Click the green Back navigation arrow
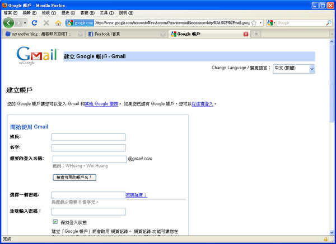 pyautogui.click(x=8, y=23)
